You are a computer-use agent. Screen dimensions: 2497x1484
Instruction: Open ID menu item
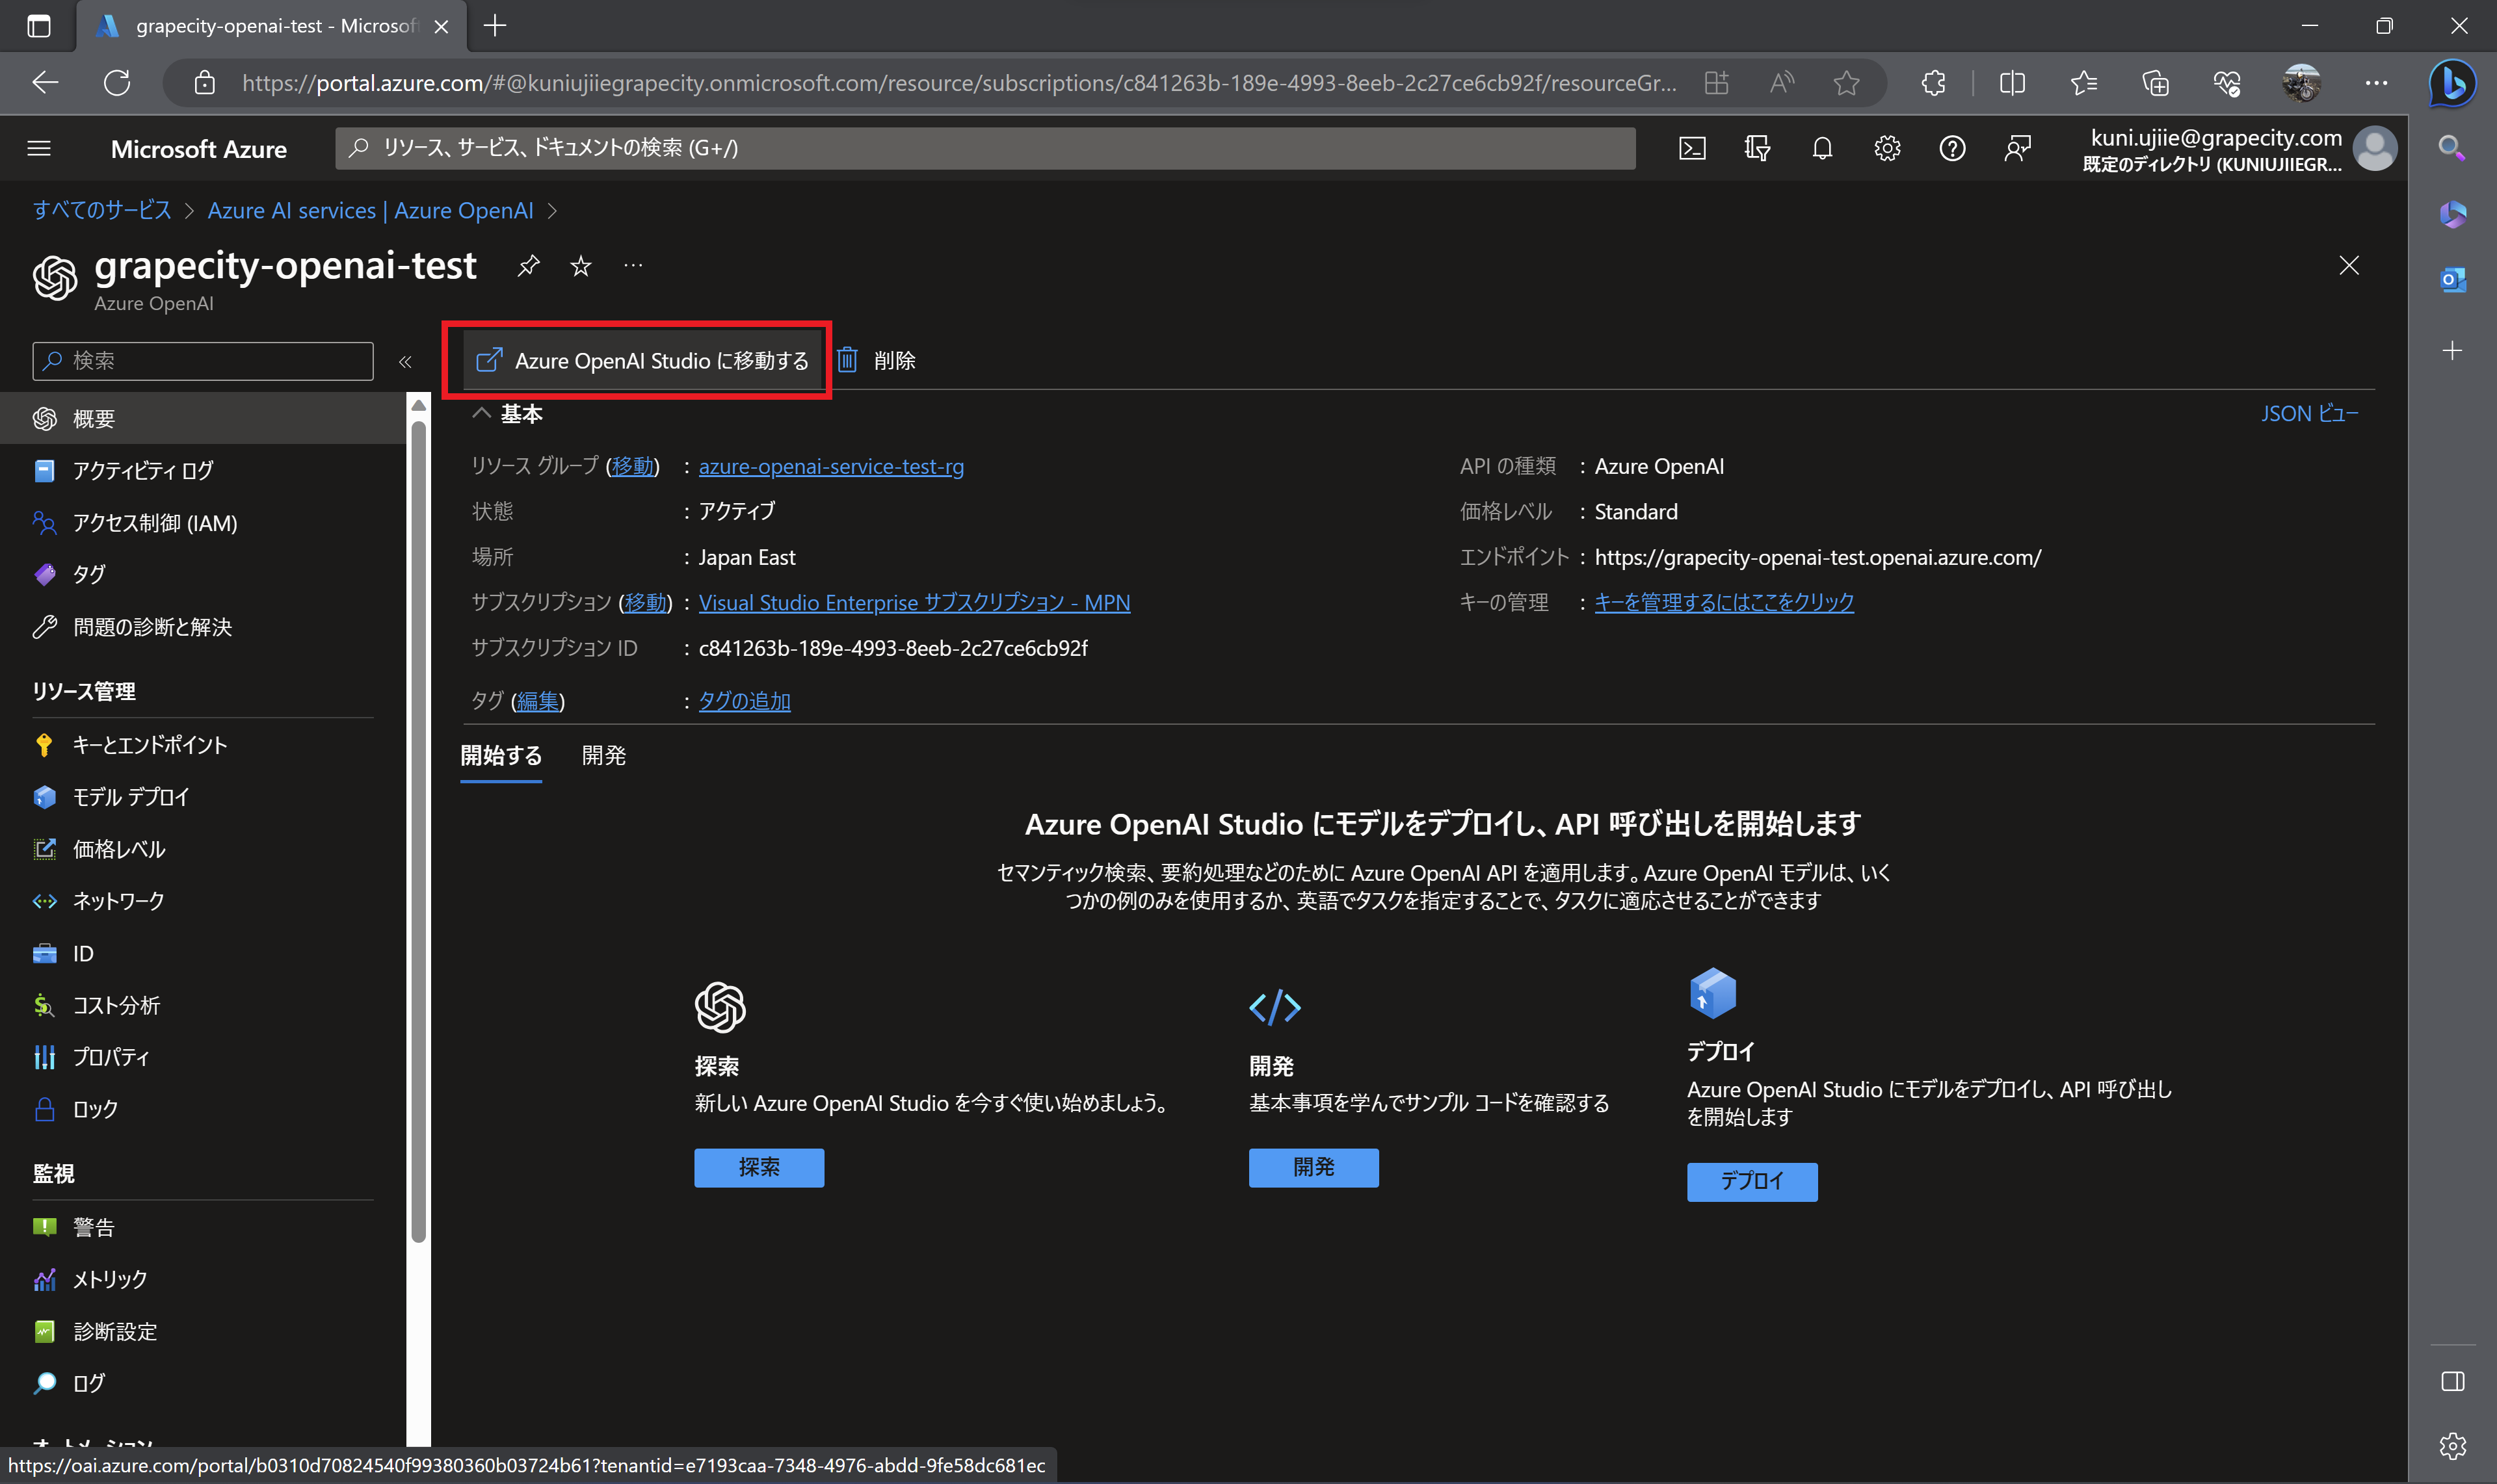coord(203,952)
